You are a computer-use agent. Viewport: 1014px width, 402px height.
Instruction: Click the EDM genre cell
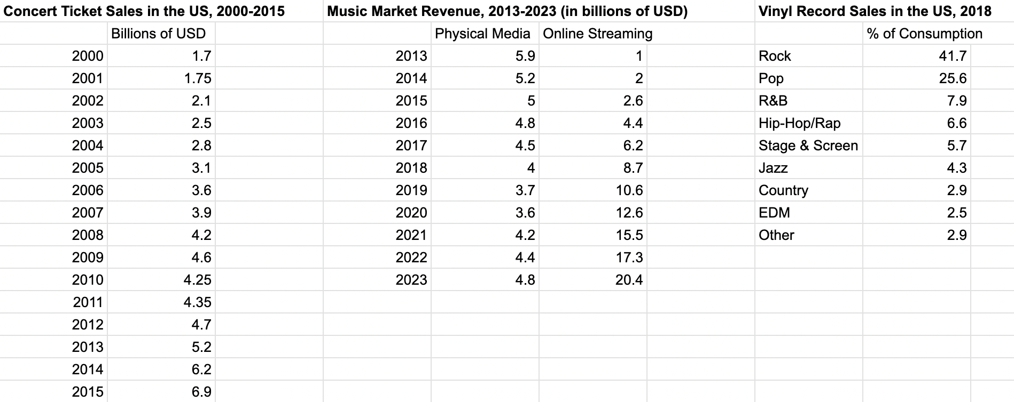click(774, 213)
